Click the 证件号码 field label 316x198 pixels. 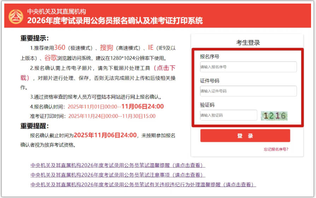[x=209, y=81]
